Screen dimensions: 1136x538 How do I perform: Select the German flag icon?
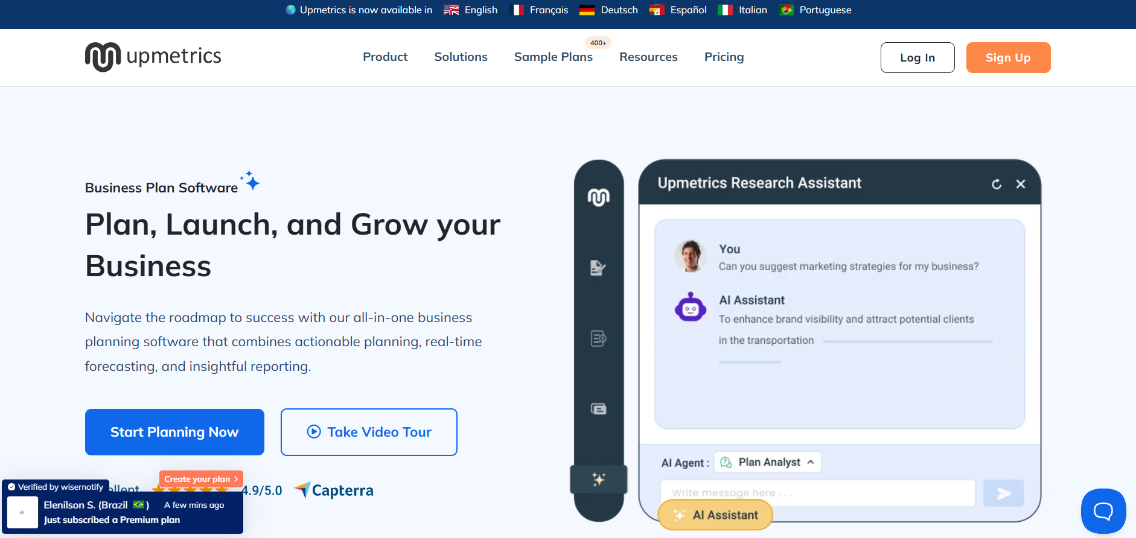tap(587, 10)
